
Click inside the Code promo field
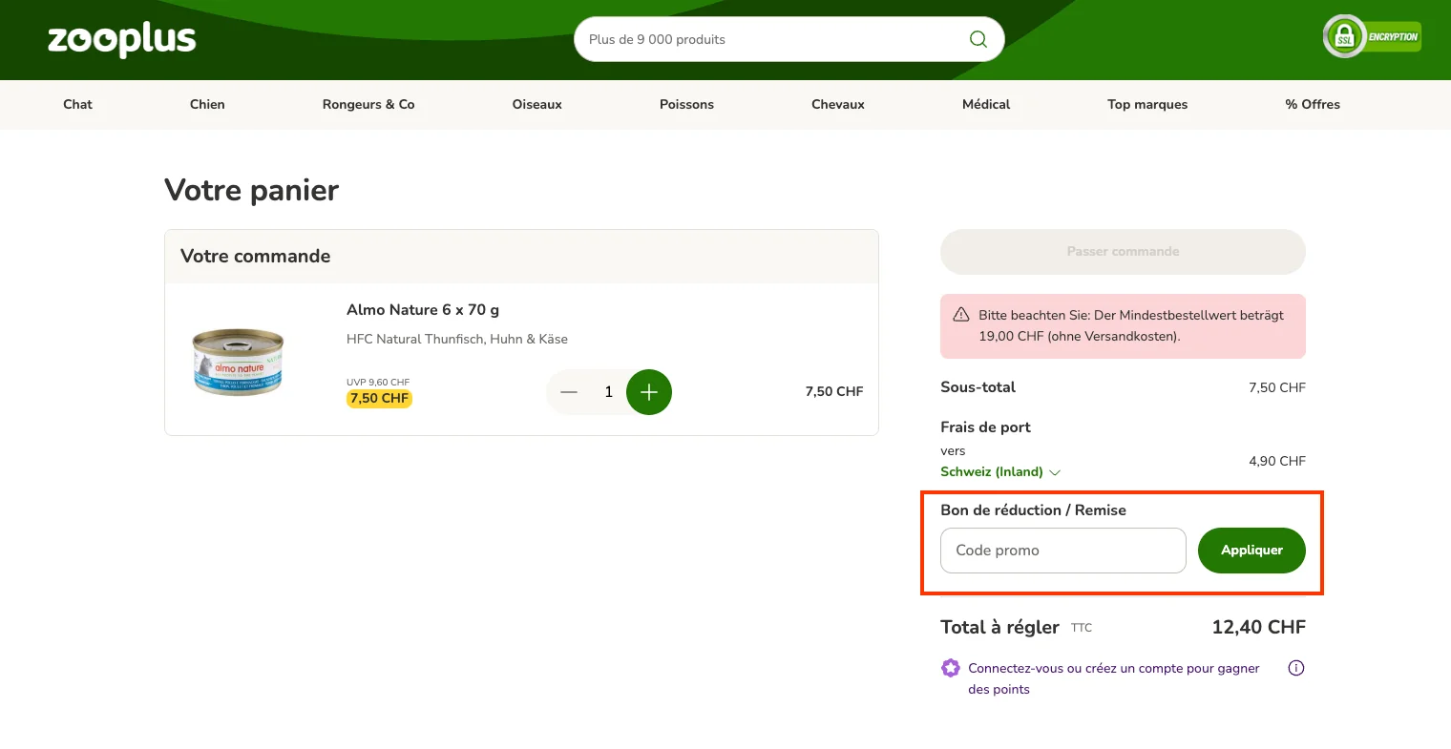pyautogui.click(x=1062, y=551)
